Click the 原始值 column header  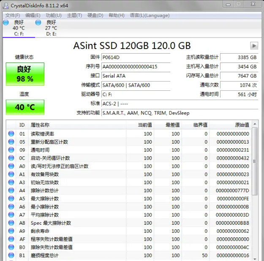point(242,125)
